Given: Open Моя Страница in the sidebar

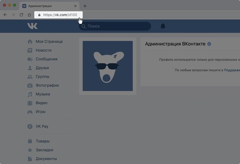Looking at the screenshot, I should click(x=49, y=41).
